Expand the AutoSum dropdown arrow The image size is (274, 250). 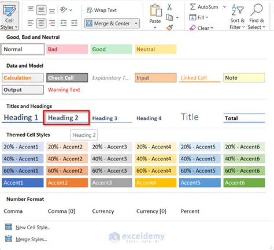click(x=225, y=7)
